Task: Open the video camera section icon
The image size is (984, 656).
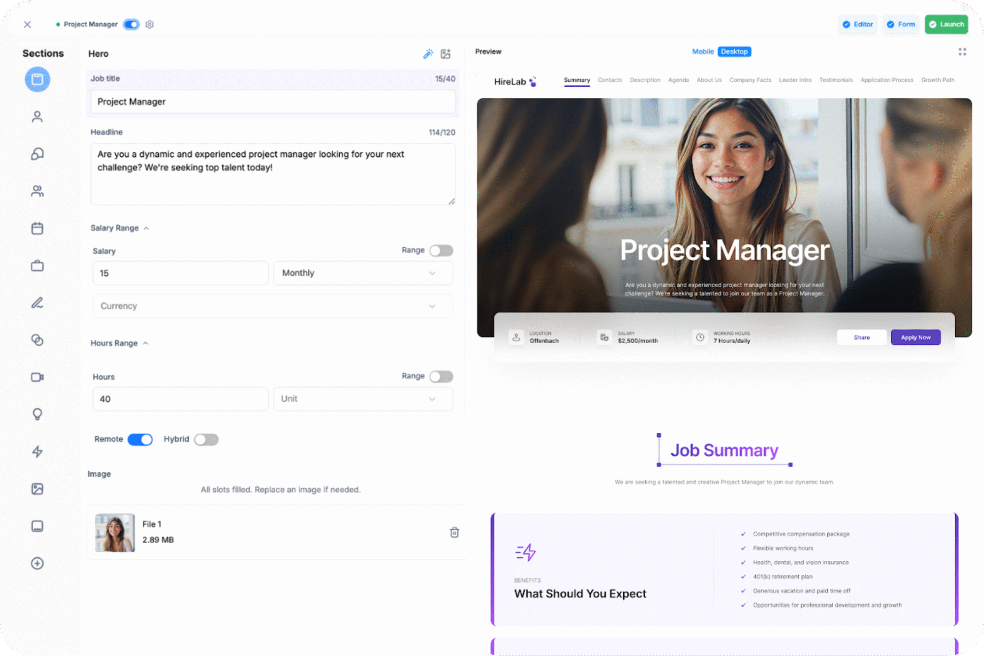Action: pos(37,377)
